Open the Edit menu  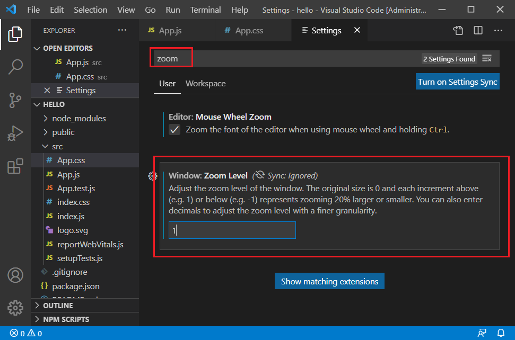tap(57, 10)
